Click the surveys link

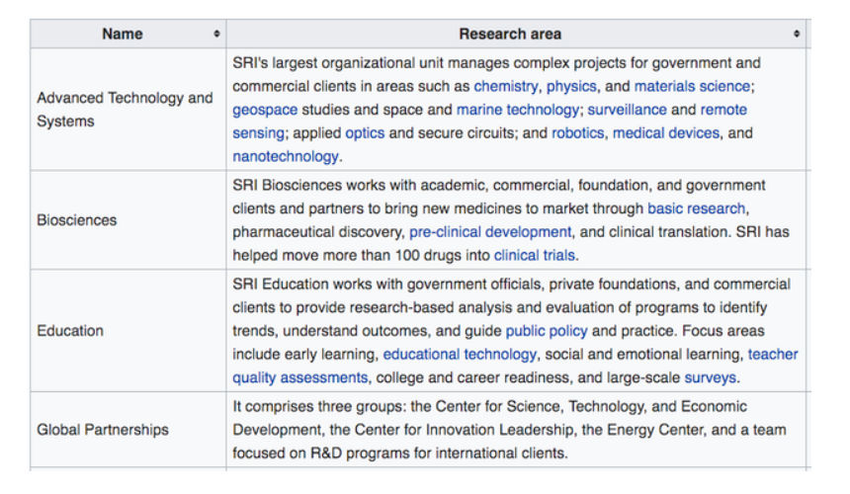coord(710,377)
